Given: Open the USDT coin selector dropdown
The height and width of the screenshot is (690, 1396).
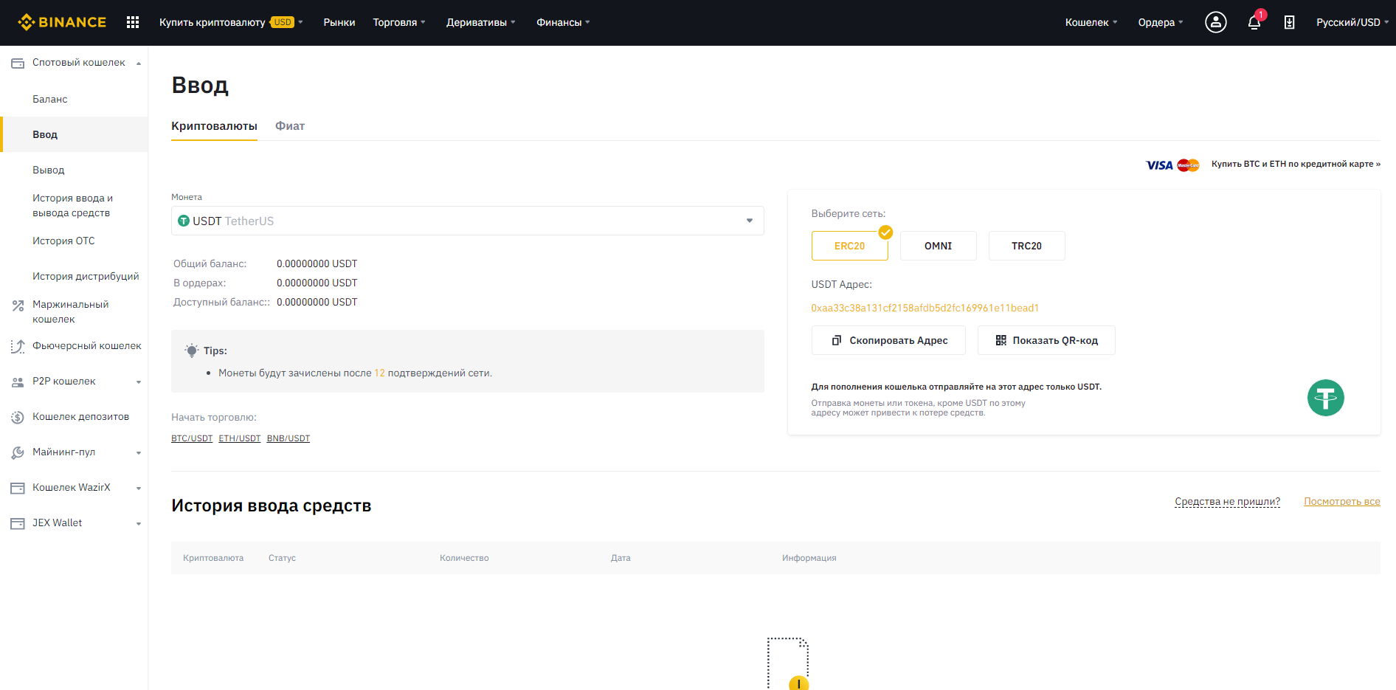Looking at the screenshot, I should pyautogui.click(x=467, y=221).
